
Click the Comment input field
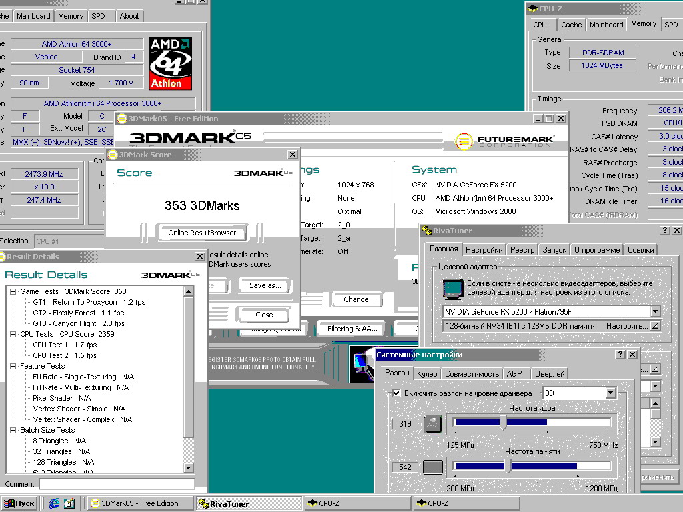117,484
